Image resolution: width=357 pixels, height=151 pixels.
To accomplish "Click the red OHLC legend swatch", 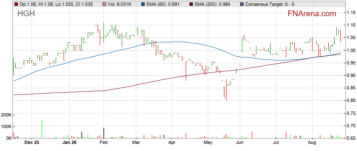I will tap(16, 4).
